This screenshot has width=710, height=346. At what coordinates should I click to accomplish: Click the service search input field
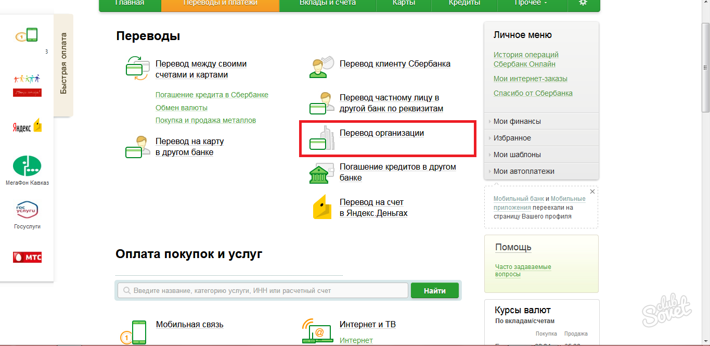(263, 290)
